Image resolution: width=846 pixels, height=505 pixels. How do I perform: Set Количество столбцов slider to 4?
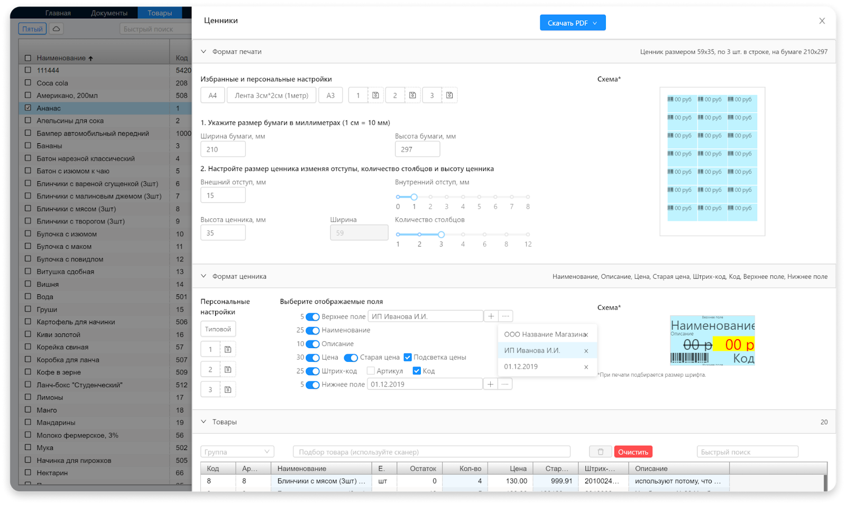tap(463, 235)
